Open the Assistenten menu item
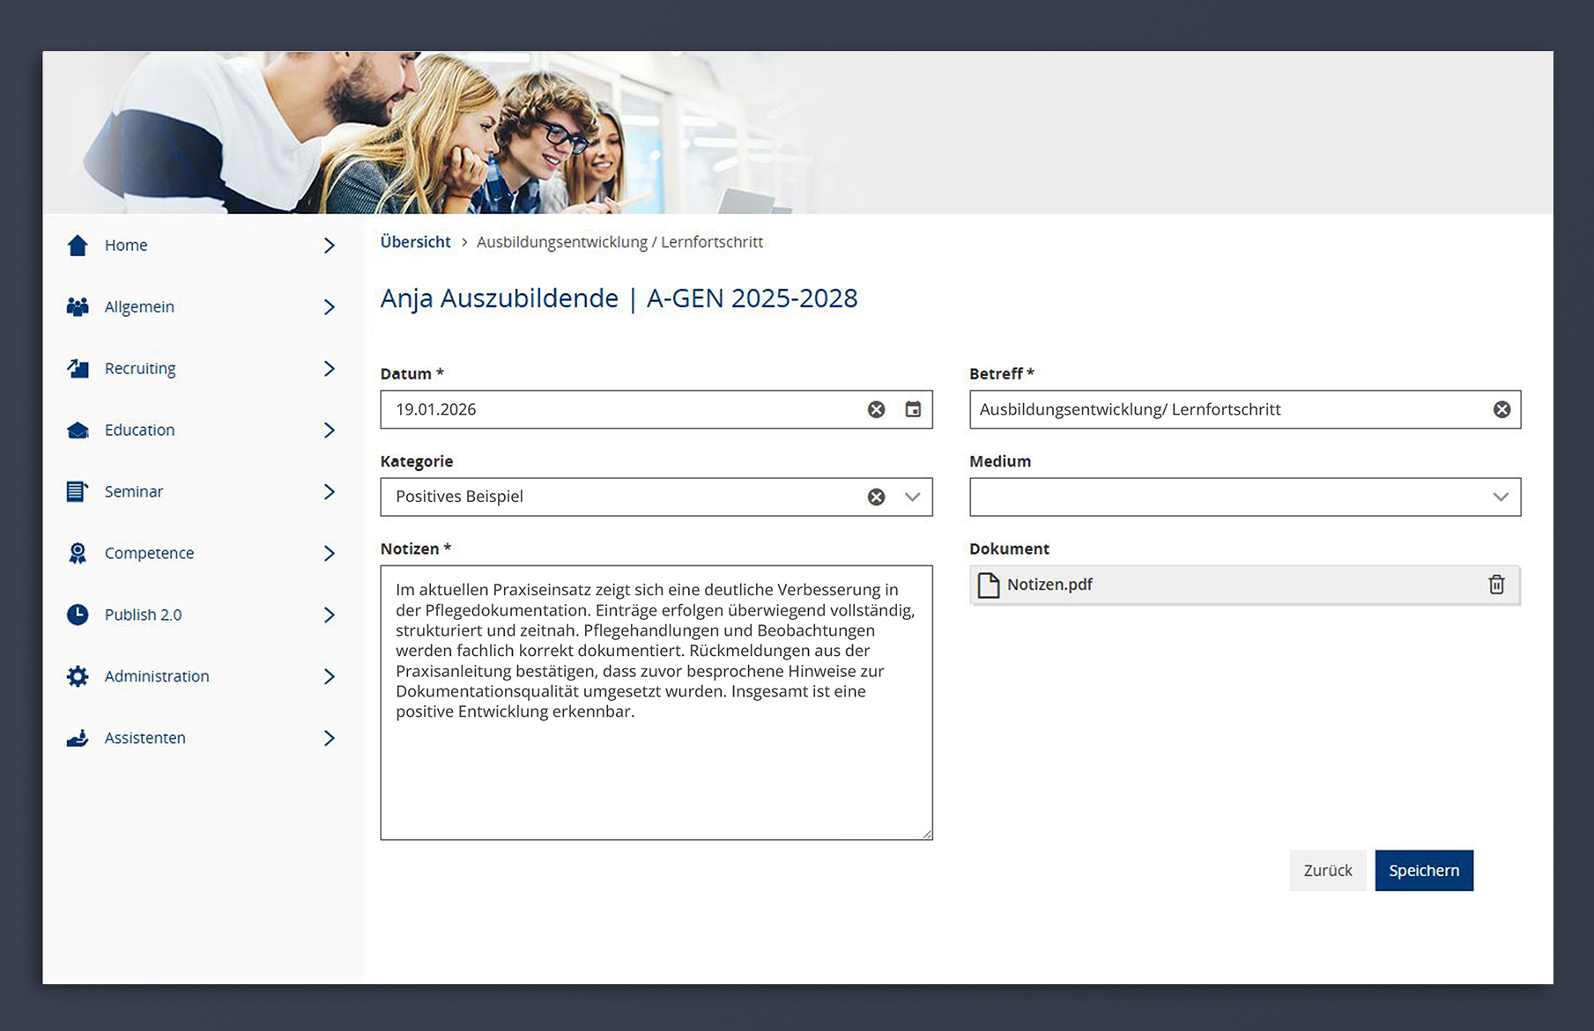 [145, 738]
